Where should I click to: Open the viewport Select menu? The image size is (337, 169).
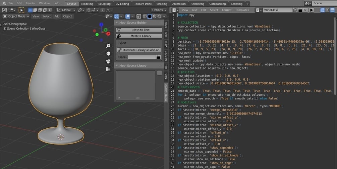pyautogui.click(x=46, y=16)
